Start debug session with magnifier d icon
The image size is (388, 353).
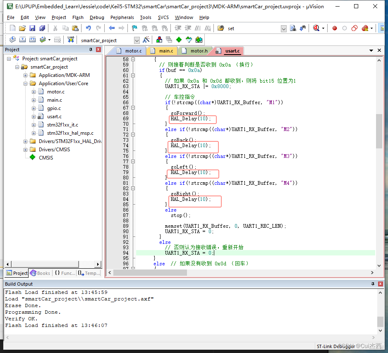[316, 28]
